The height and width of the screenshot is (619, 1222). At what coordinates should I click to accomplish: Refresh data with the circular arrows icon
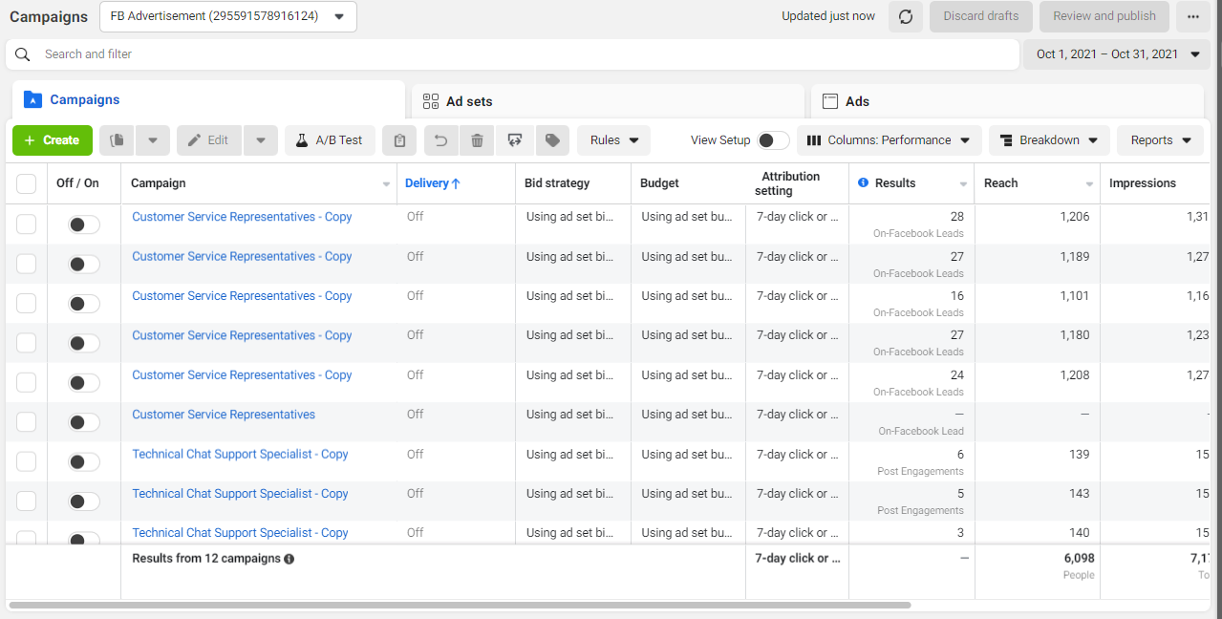(906, 16)
